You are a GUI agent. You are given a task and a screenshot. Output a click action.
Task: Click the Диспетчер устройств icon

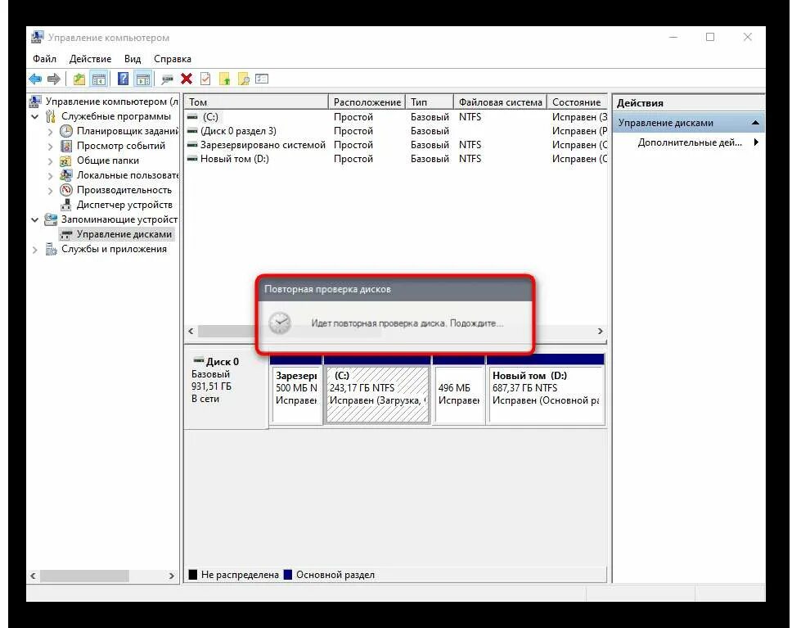click(x=65, y=205)
